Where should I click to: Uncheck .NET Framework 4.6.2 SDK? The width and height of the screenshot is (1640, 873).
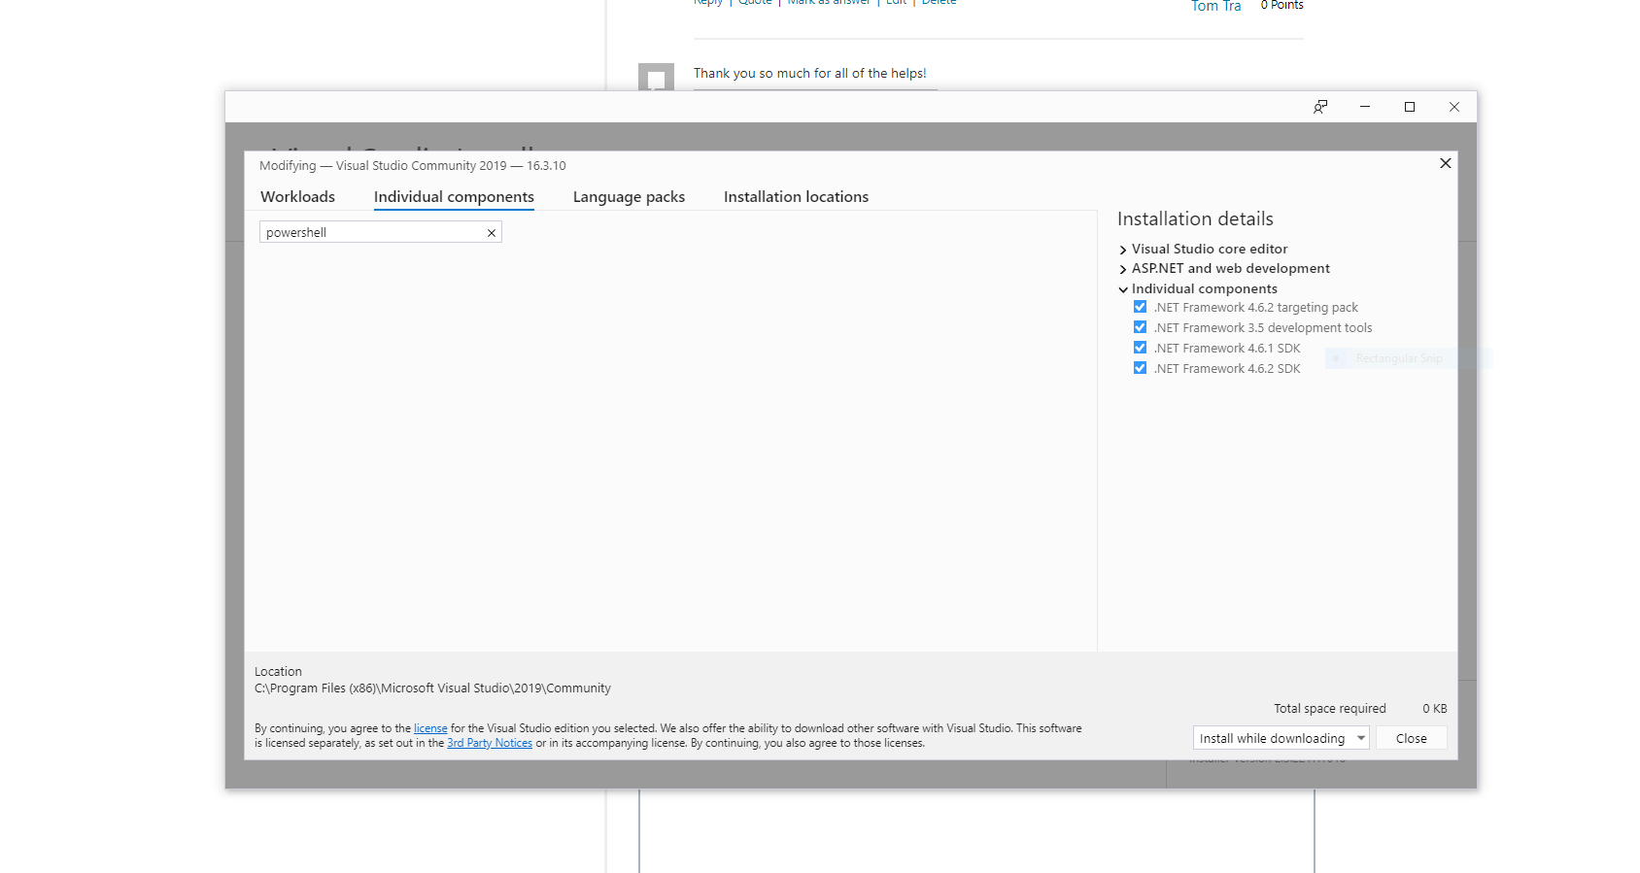coord(1141,368)
